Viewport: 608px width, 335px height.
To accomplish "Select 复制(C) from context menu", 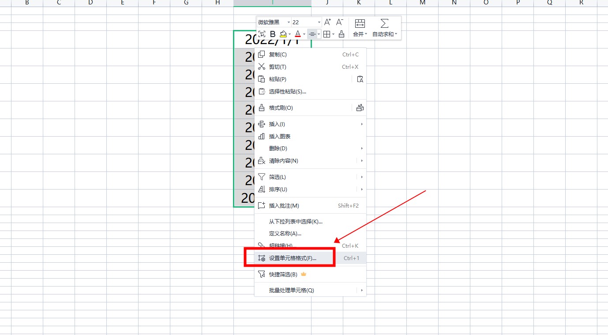I will [x=278, y=55].
